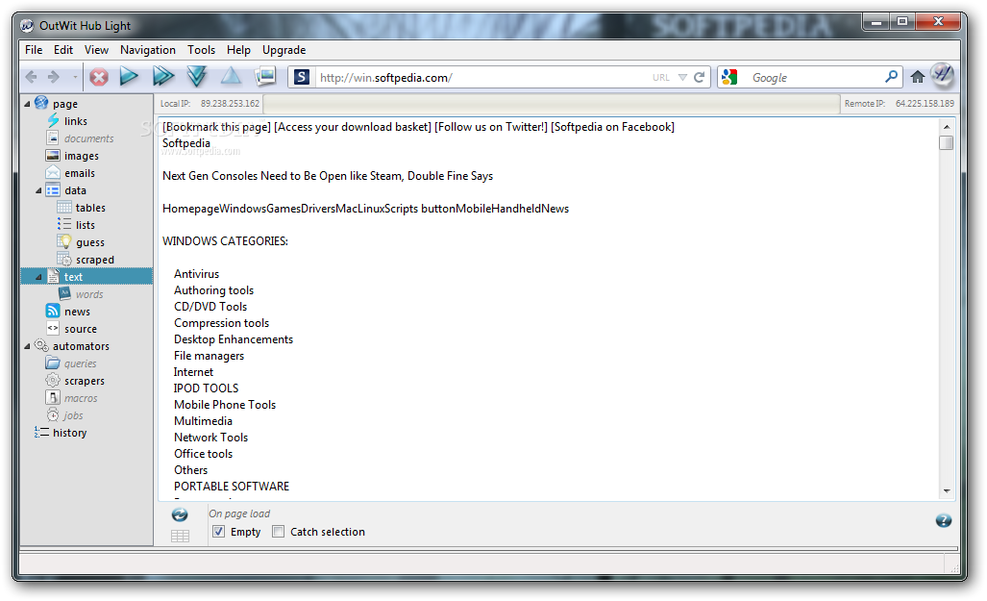987x601 pixels.
Task: Reload the page with refresh icon
Action: click(700, 78)
